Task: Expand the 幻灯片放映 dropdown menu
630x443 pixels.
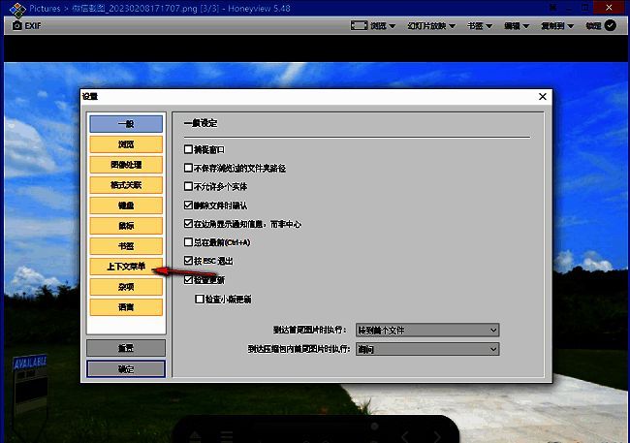Action: click(431, 26)
